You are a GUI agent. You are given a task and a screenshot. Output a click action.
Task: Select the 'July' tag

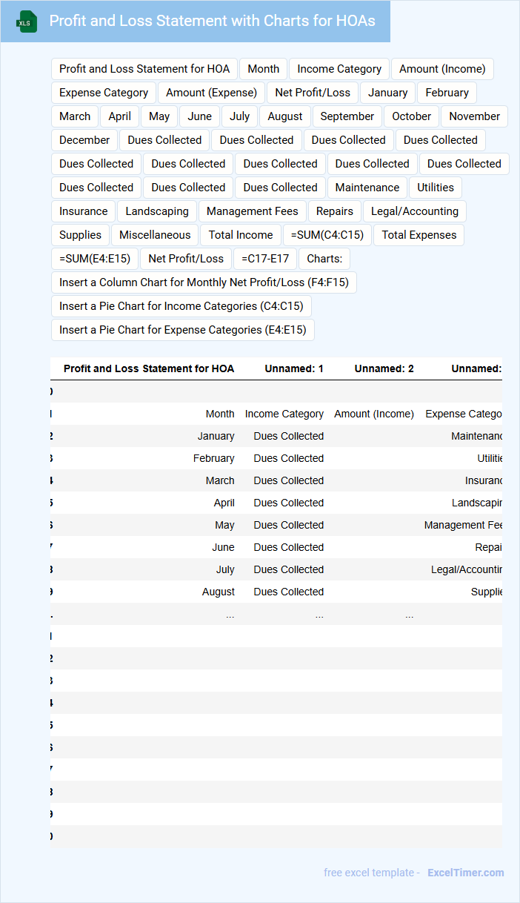click(240, 116)
